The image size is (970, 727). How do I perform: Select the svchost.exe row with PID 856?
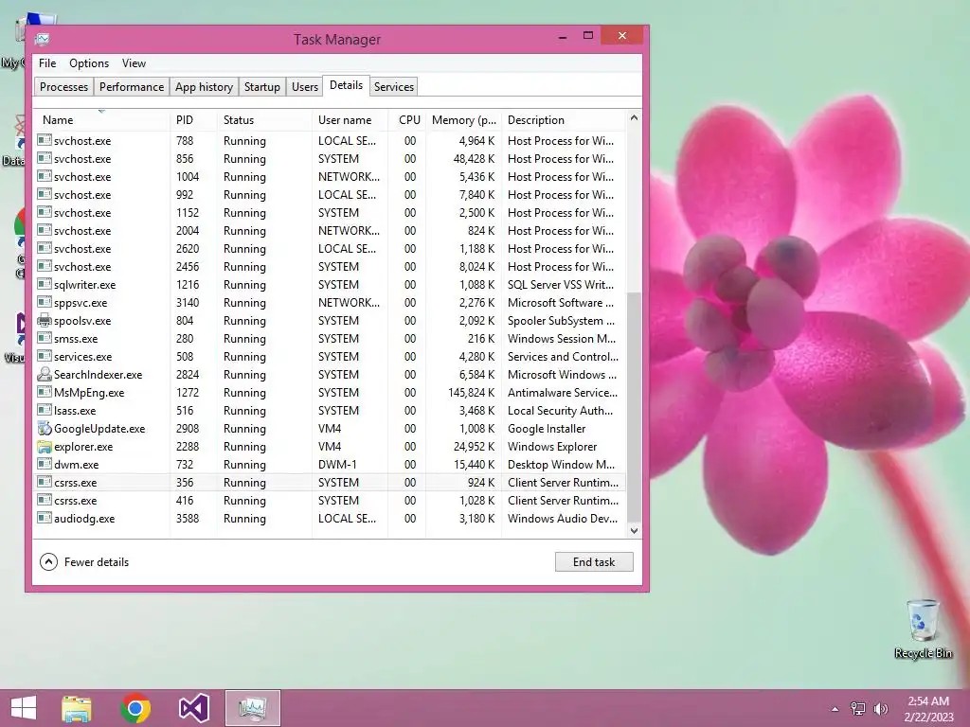[331, 159]
